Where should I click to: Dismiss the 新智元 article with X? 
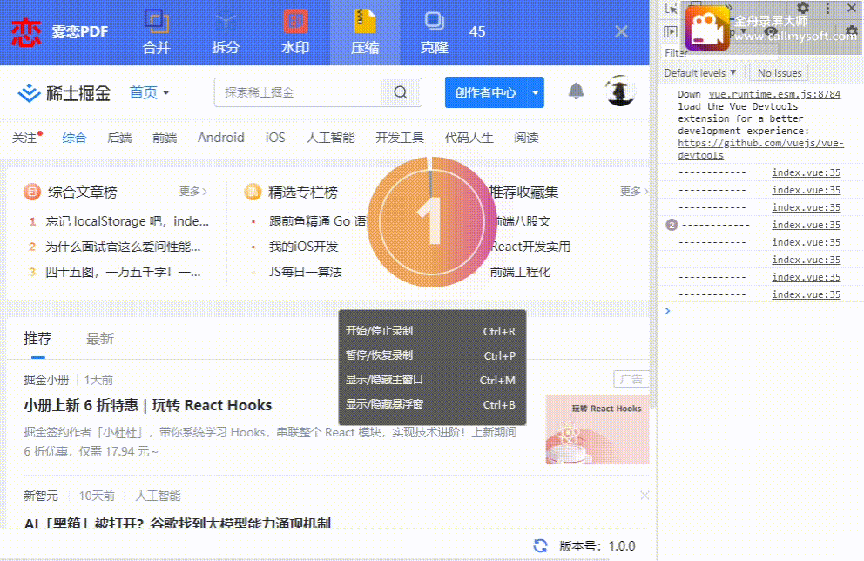tap(645, 496)
